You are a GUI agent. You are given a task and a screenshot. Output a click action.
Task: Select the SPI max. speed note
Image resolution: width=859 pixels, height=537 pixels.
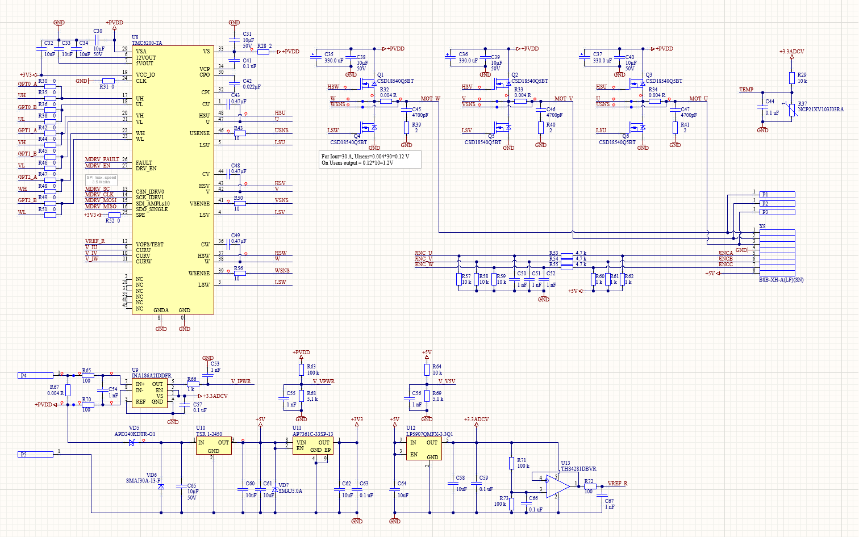coord(102,180)
